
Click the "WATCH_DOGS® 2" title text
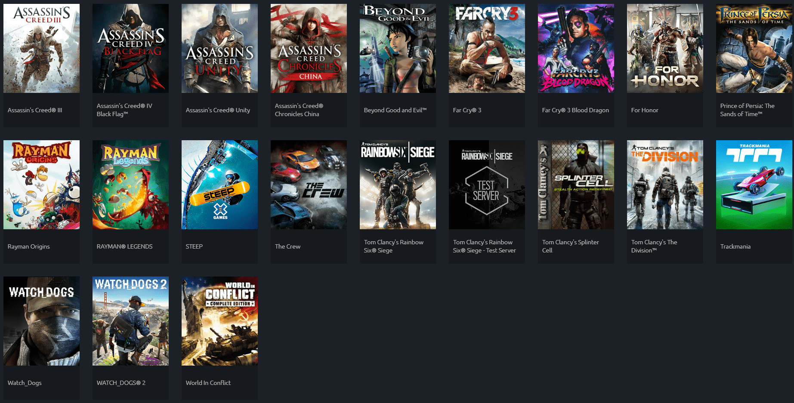121,383
